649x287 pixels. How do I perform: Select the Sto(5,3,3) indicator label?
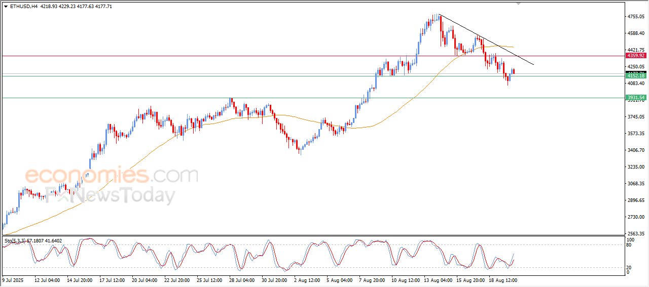(x=16, y=241)
